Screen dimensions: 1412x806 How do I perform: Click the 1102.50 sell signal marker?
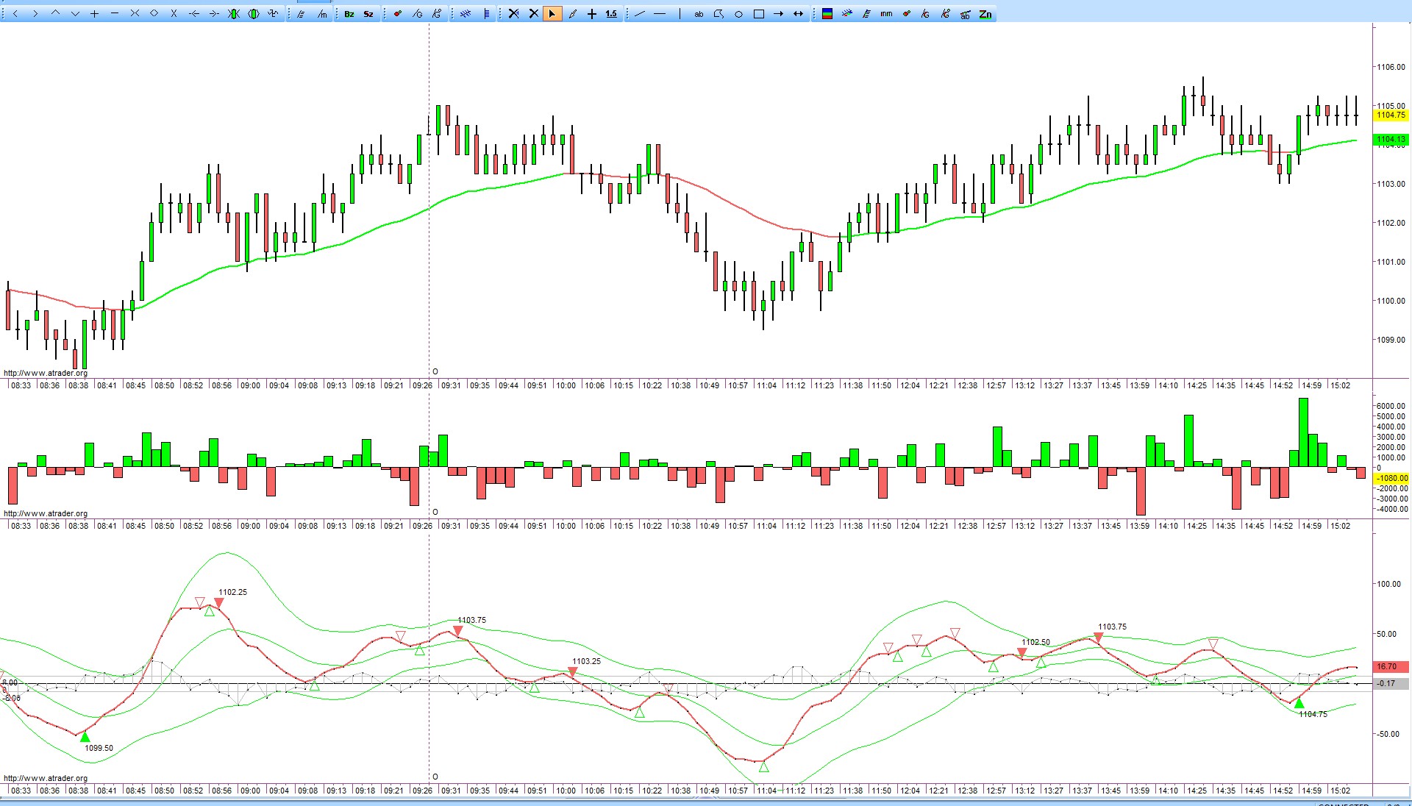click(1021, 652)
